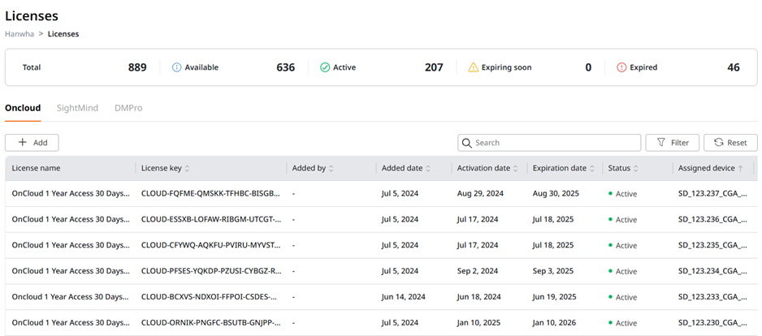This screenshot has width=762, height=336.
Task: Sort by Expiration date column
Action: [592, 169]
